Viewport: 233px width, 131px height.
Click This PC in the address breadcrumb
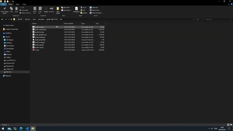pyautogui.click(x=20, y=19)
